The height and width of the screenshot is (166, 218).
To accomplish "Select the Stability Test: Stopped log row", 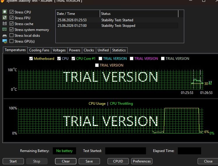I will tap(117, 26).
